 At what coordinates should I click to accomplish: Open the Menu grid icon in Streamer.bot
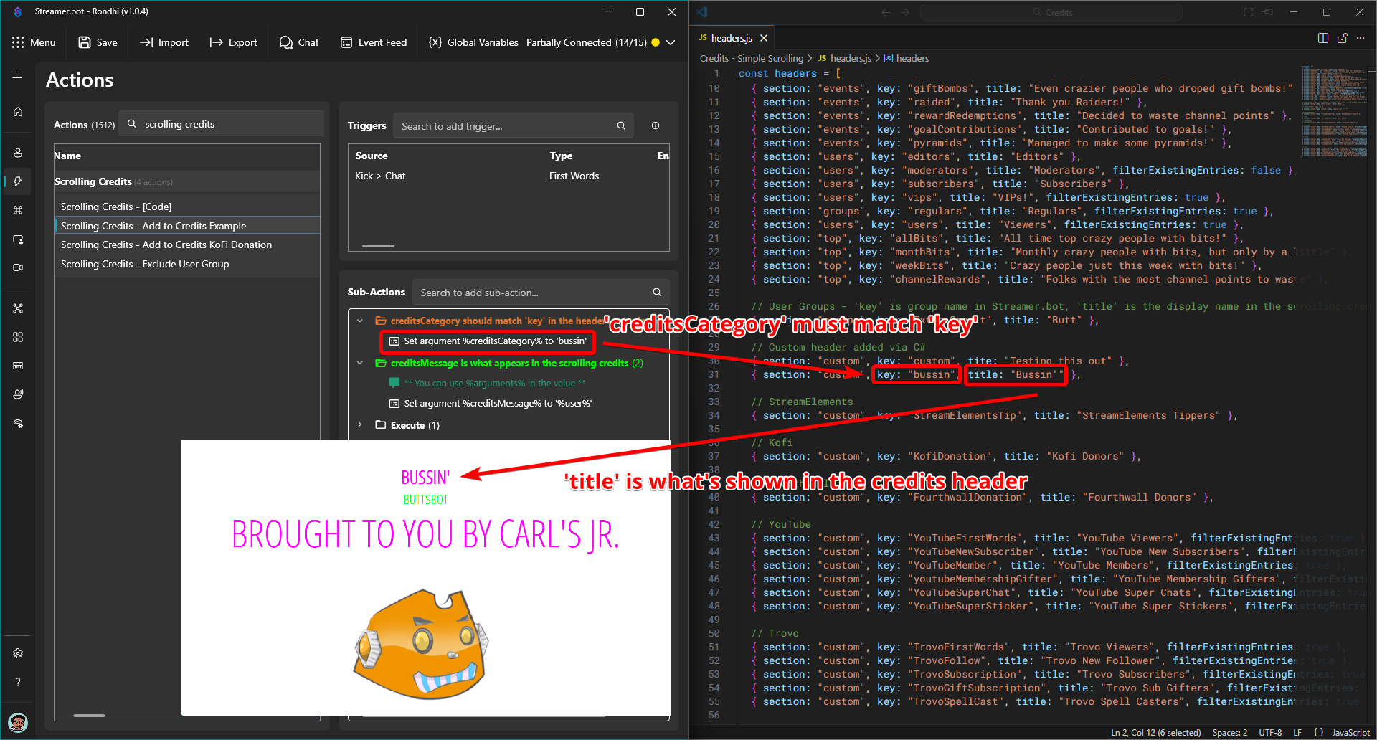pyautogui.click(x=18, y=42)
